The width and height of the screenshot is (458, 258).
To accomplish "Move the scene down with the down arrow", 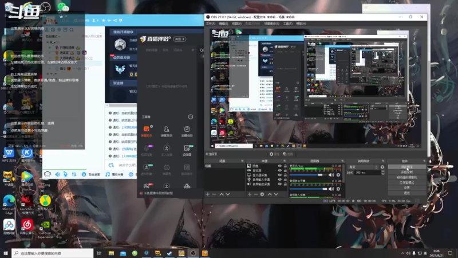I will tap(228, 194).
